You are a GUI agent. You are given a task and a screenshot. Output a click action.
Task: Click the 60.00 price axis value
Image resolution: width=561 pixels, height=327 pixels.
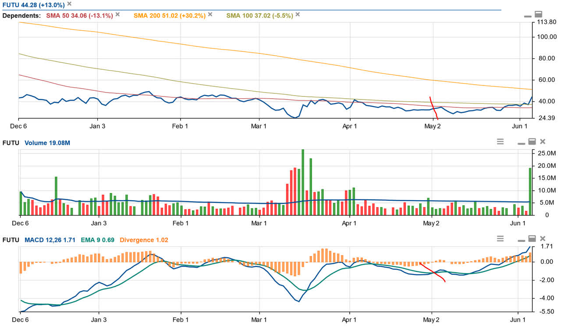546,80
